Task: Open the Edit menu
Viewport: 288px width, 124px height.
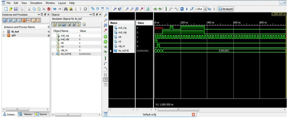Action: [x=16, y=3]
